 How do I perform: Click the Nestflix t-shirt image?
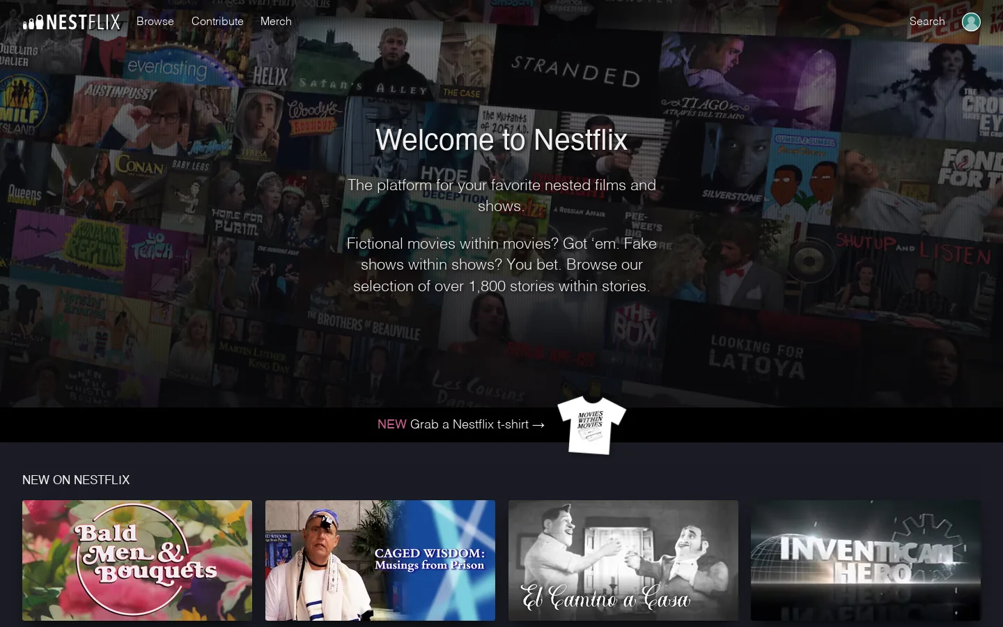(x=591, y=424)
